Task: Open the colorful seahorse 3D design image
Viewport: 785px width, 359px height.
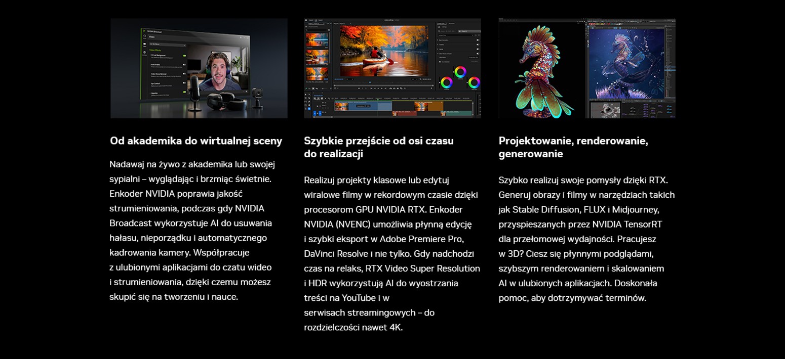Action: tap(587, 68)
